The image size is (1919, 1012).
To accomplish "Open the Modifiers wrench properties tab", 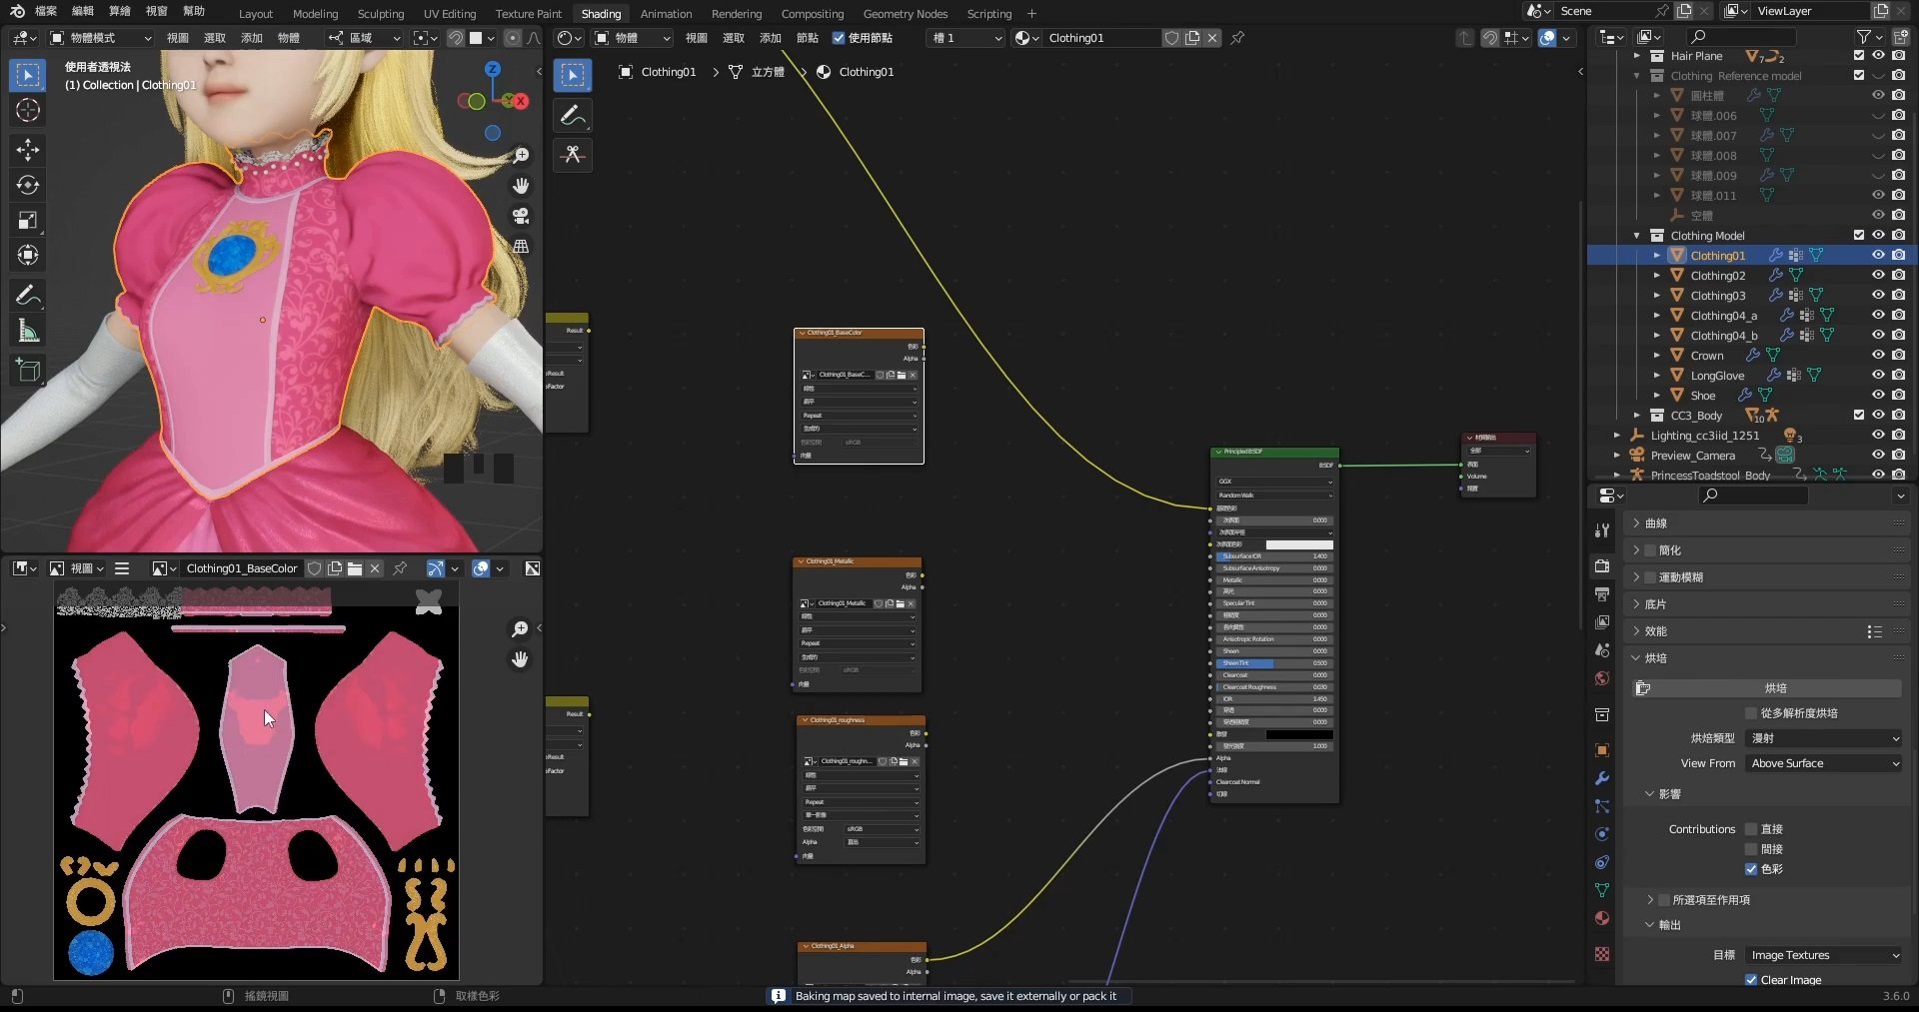I will 1602,778.
